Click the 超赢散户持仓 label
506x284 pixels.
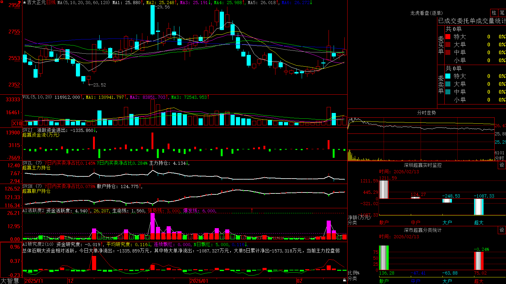tap(36, 191)
